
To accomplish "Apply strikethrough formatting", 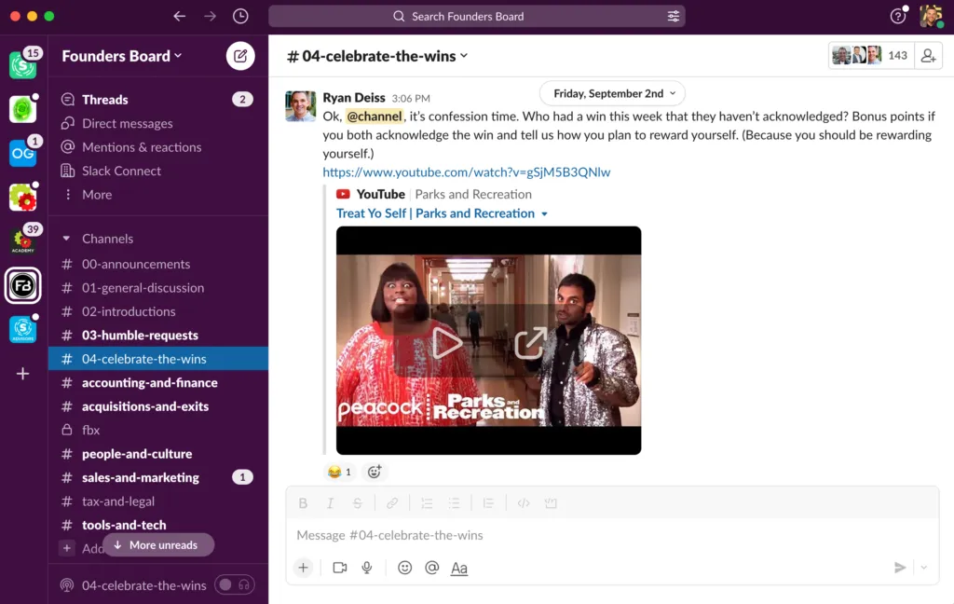I will [357, 503].
